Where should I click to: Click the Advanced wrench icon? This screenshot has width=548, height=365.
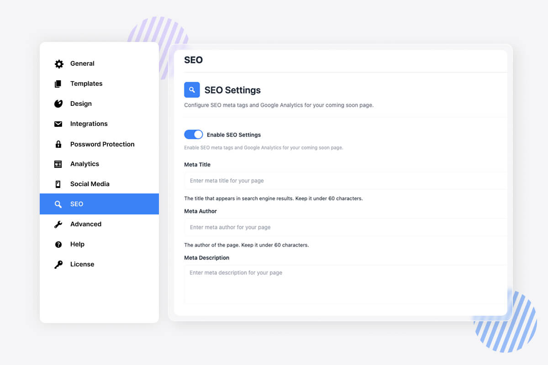tap(58, 224)
